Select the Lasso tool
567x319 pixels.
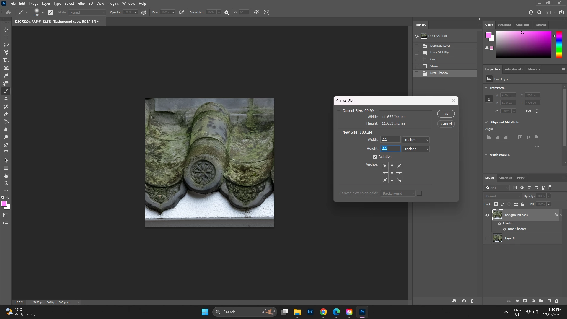coord(6,45)
